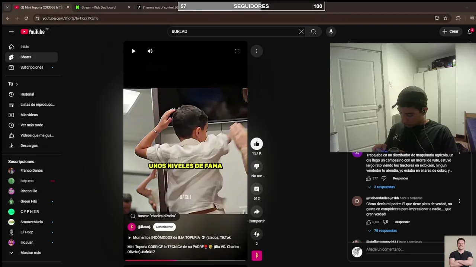Open the remix icon showing 2
The width and height of the screenshot is (476, 267).
click(257, 234)
